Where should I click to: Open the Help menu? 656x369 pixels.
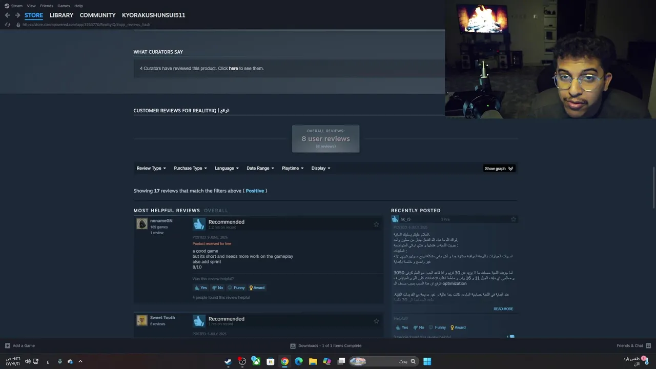78,6
